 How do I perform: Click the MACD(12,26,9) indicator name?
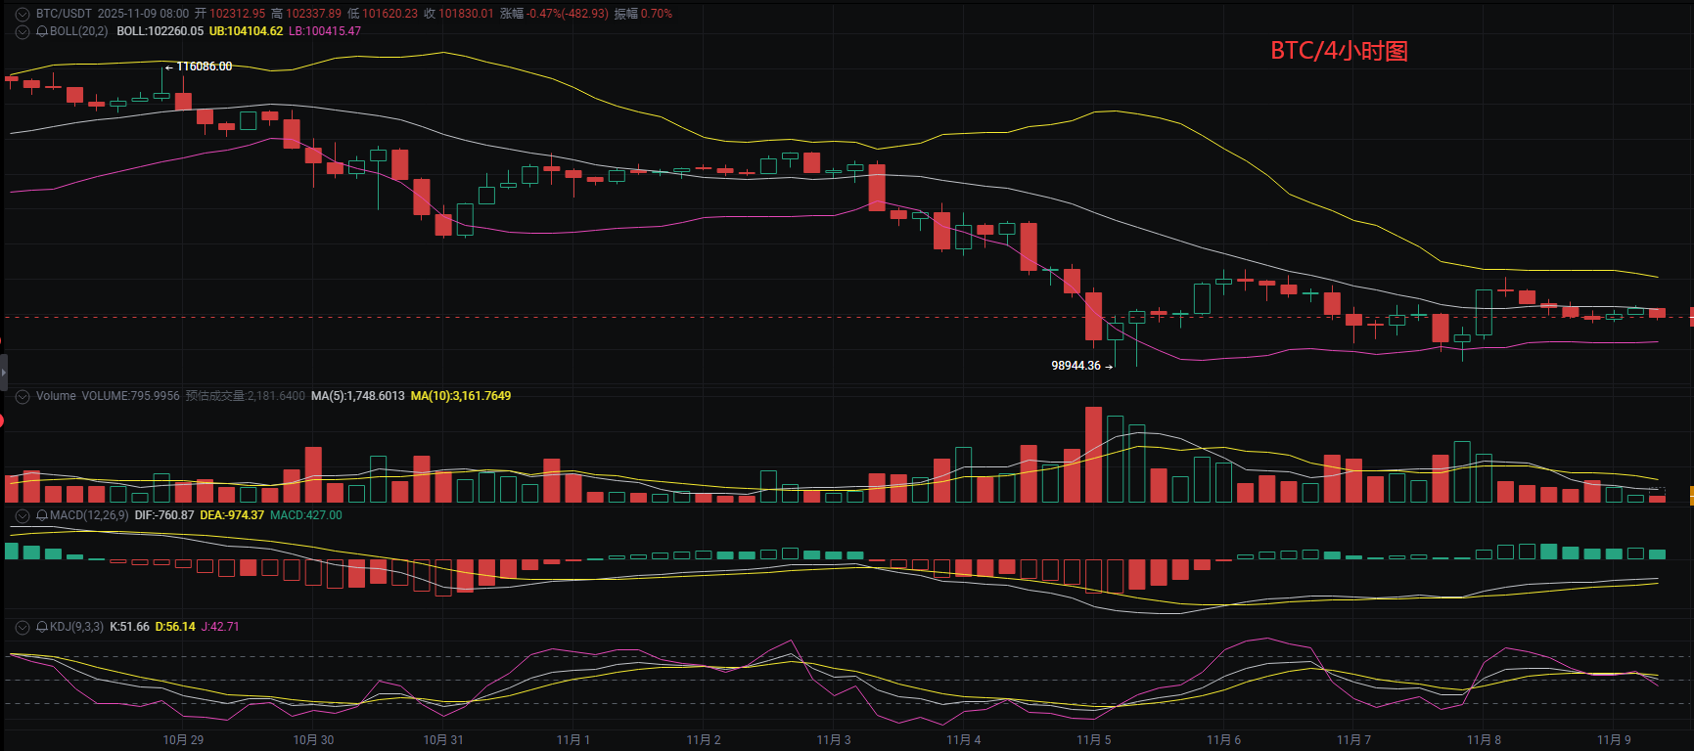(x=89, y=515)
